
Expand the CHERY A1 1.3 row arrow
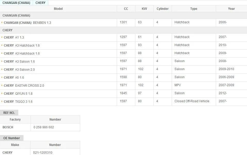[x=2, y=37]
